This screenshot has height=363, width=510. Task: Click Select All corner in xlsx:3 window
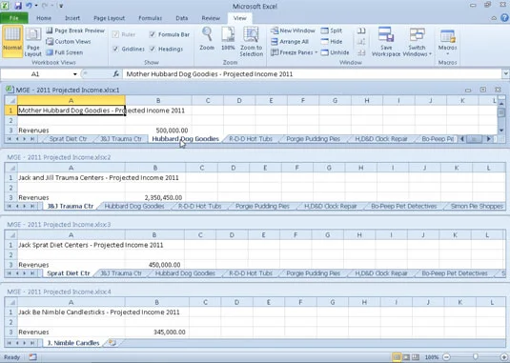(11, 235)
